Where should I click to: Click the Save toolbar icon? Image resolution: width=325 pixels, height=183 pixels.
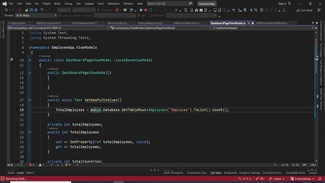pos(31,10)
